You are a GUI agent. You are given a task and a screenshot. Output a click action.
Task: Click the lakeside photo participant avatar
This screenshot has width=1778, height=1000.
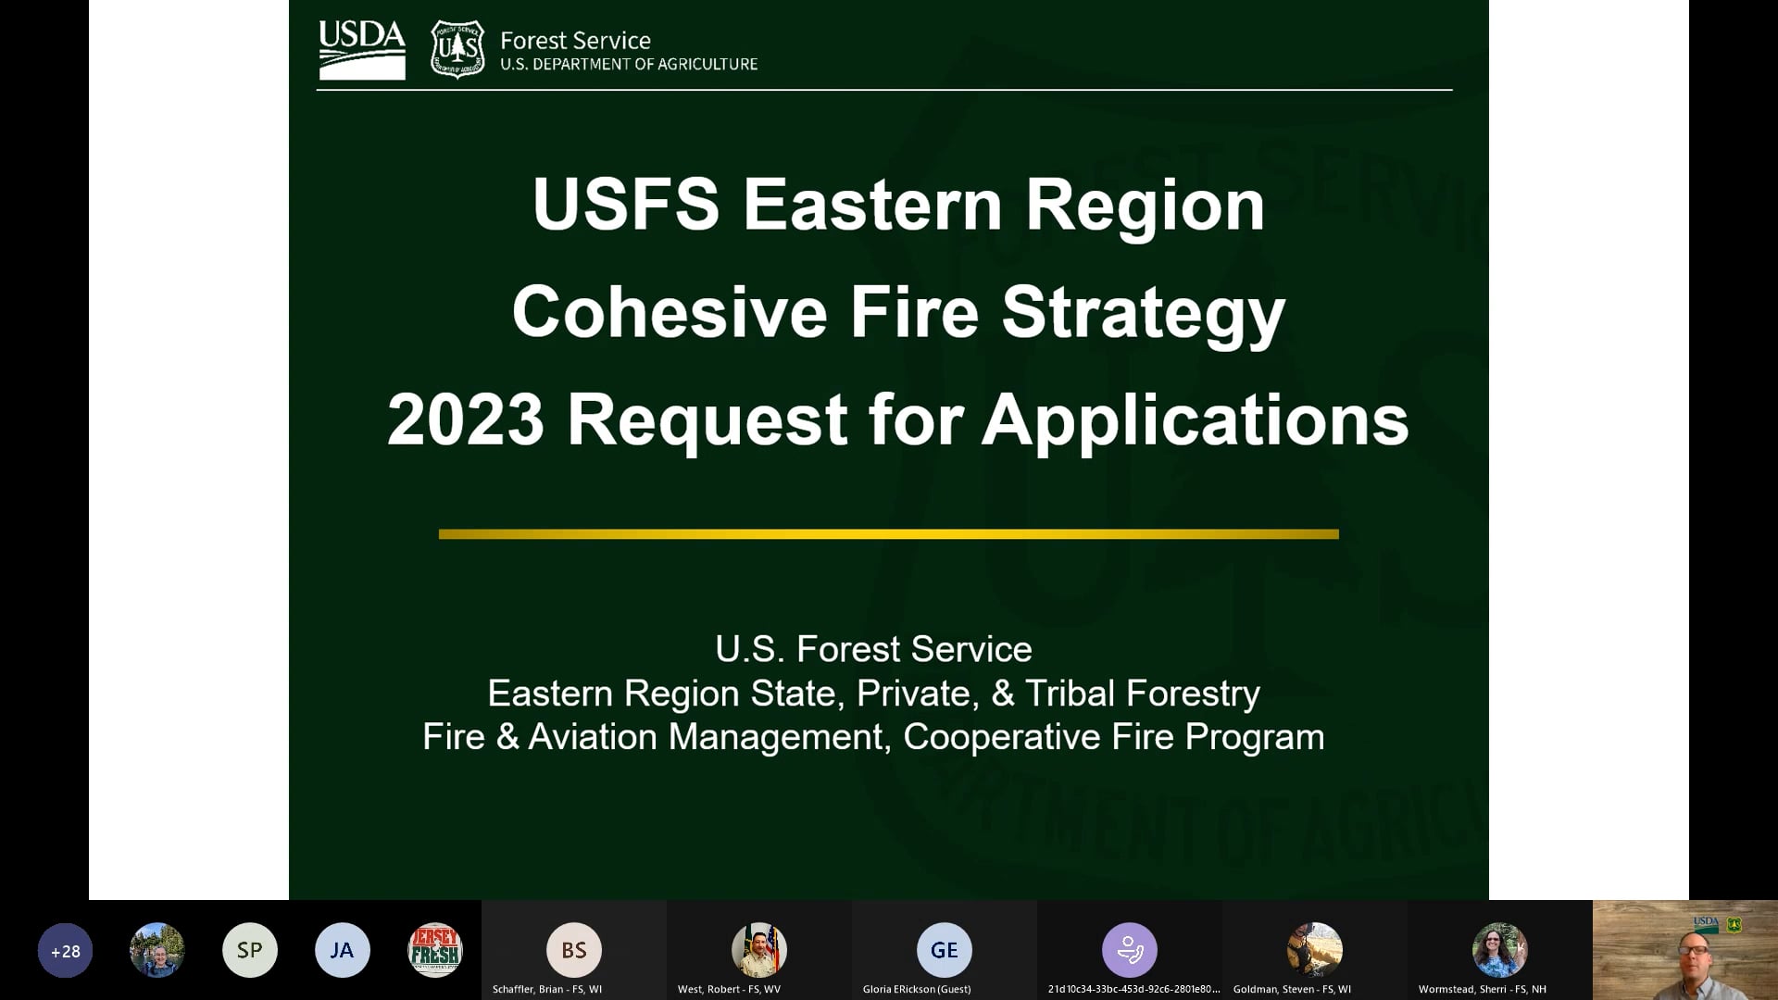(157, 949)
